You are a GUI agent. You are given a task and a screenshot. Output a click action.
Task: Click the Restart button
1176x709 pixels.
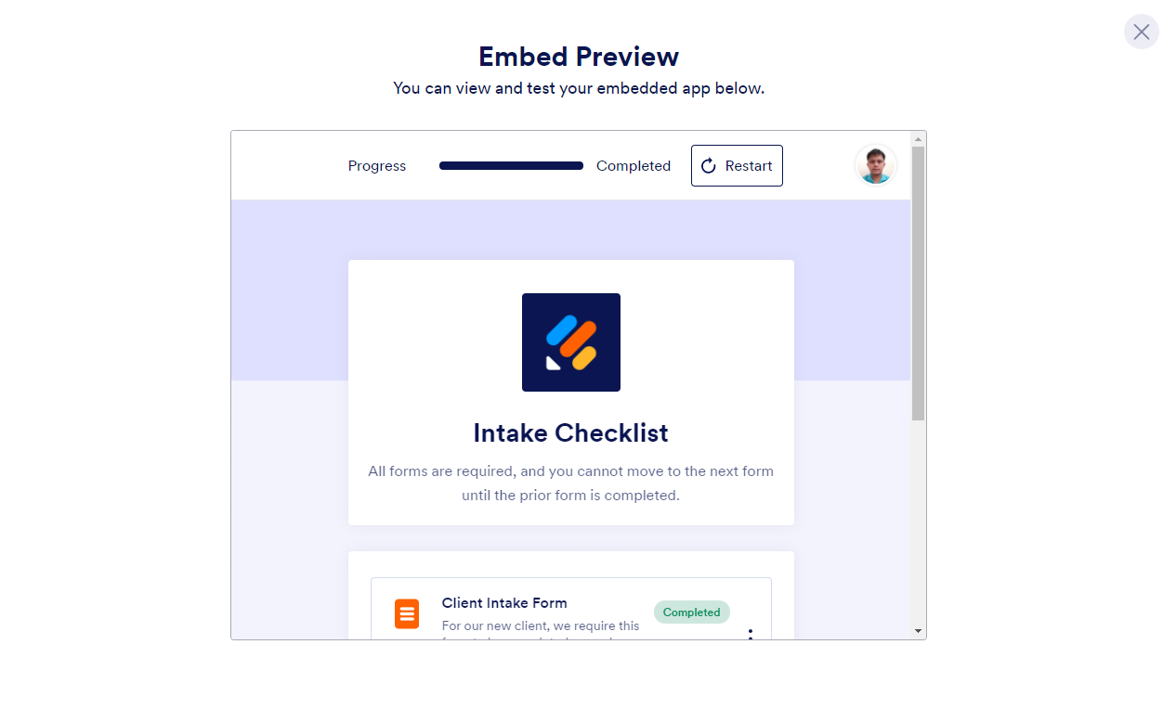[737, 165]
